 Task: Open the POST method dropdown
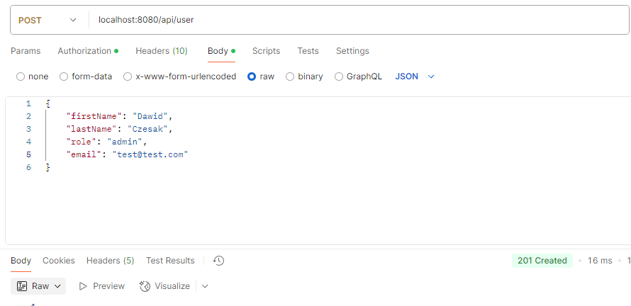pos(48,20)
